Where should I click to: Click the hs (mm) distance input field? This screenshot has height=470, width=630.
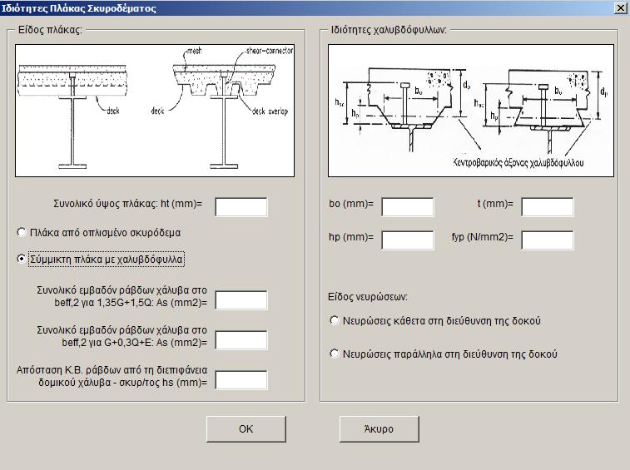click(x=241, y=380)
